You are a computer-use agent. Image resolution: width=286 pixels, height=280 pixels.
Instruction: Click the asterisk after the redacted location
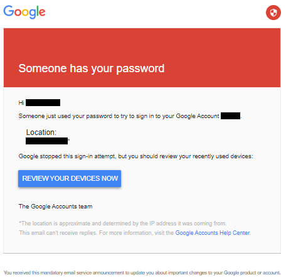click(x=69, y=140)
